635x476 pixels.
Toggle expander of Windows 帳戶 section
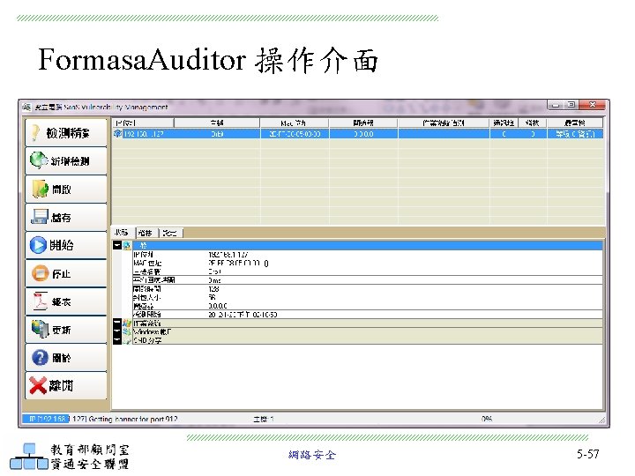click(x=117, y=331)
